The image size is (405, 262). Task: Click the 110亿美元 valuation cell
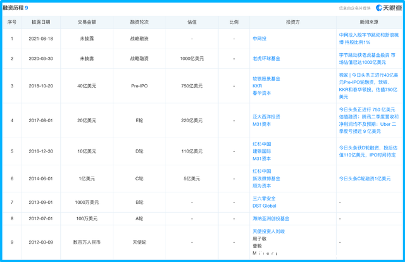192,151
